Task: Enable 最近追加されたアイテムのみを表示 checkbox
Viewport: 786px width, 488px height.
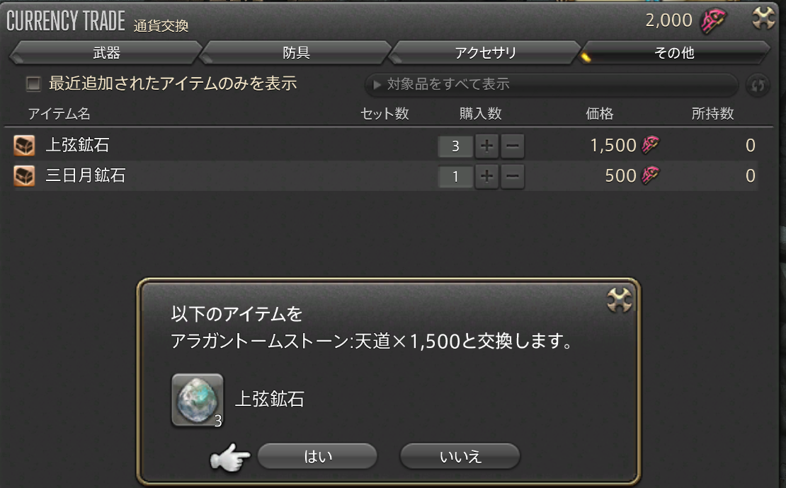Action: [x=33, y=83]
